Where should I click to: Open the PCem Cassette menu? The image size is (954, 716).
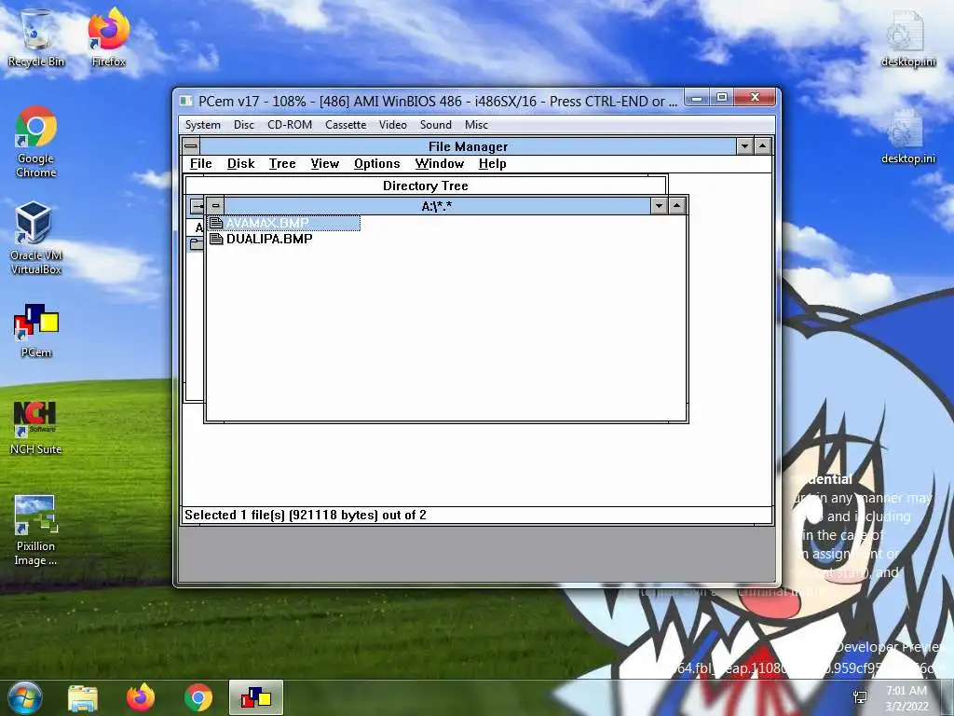point(346,125)
